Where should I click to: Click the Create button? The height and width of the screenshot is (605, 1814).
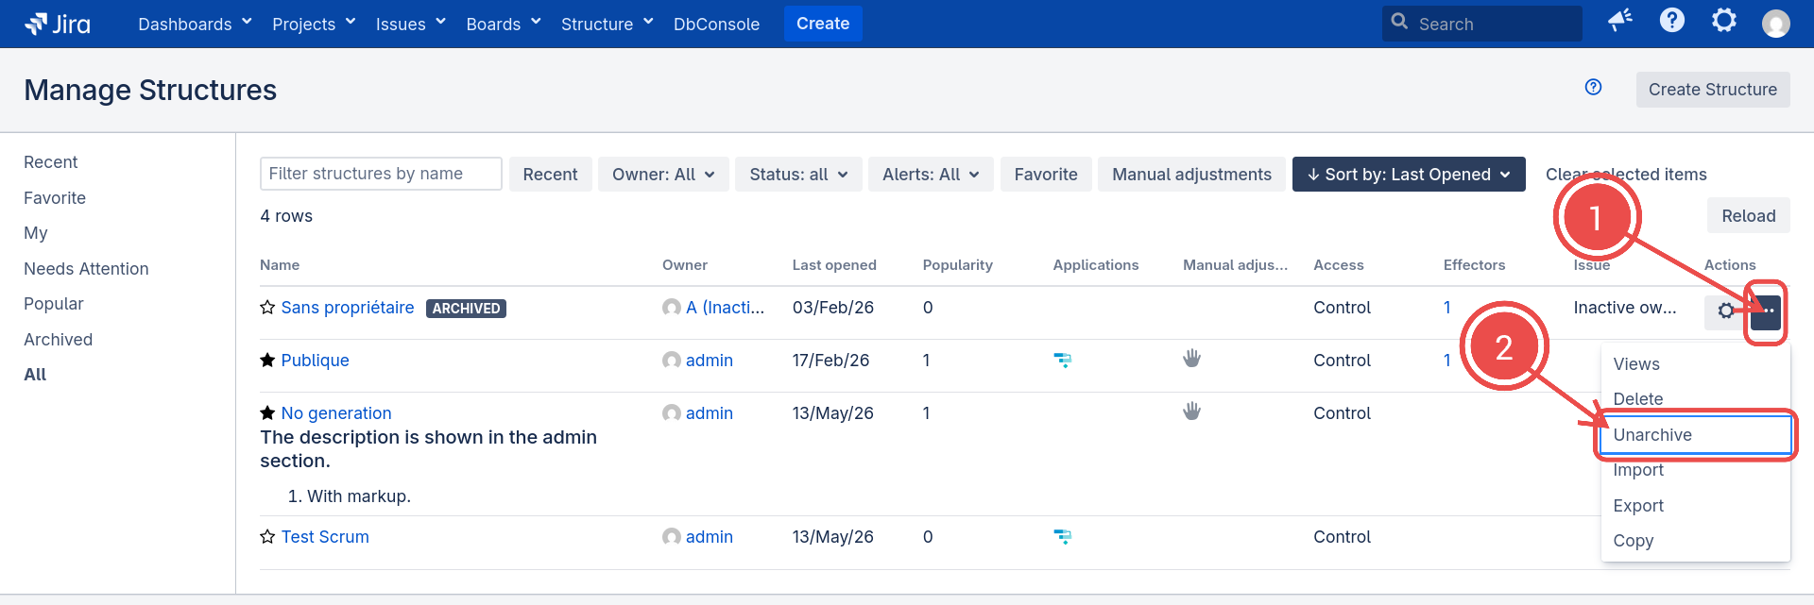tap(823, 24)
